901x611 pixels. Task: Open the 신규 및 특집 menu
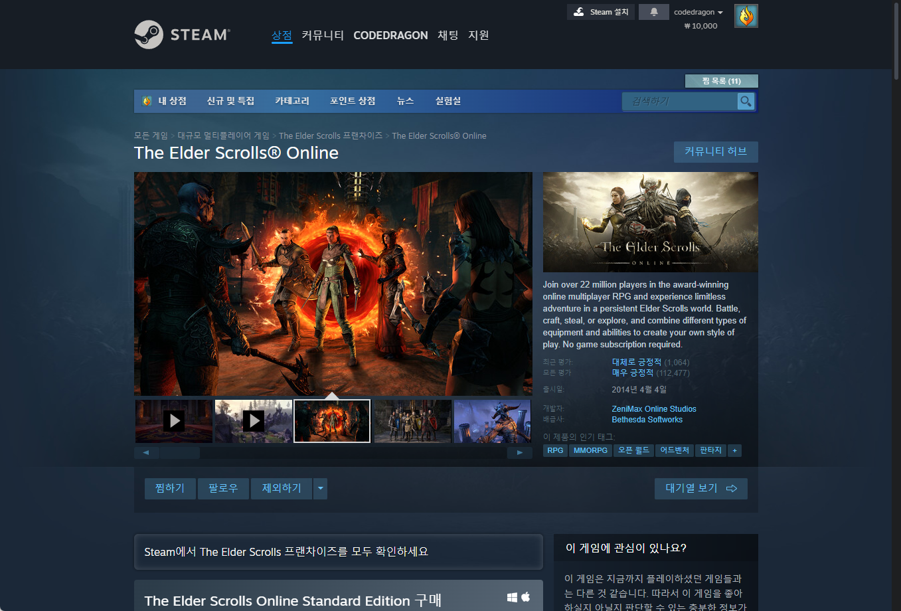tap(230, 101)
